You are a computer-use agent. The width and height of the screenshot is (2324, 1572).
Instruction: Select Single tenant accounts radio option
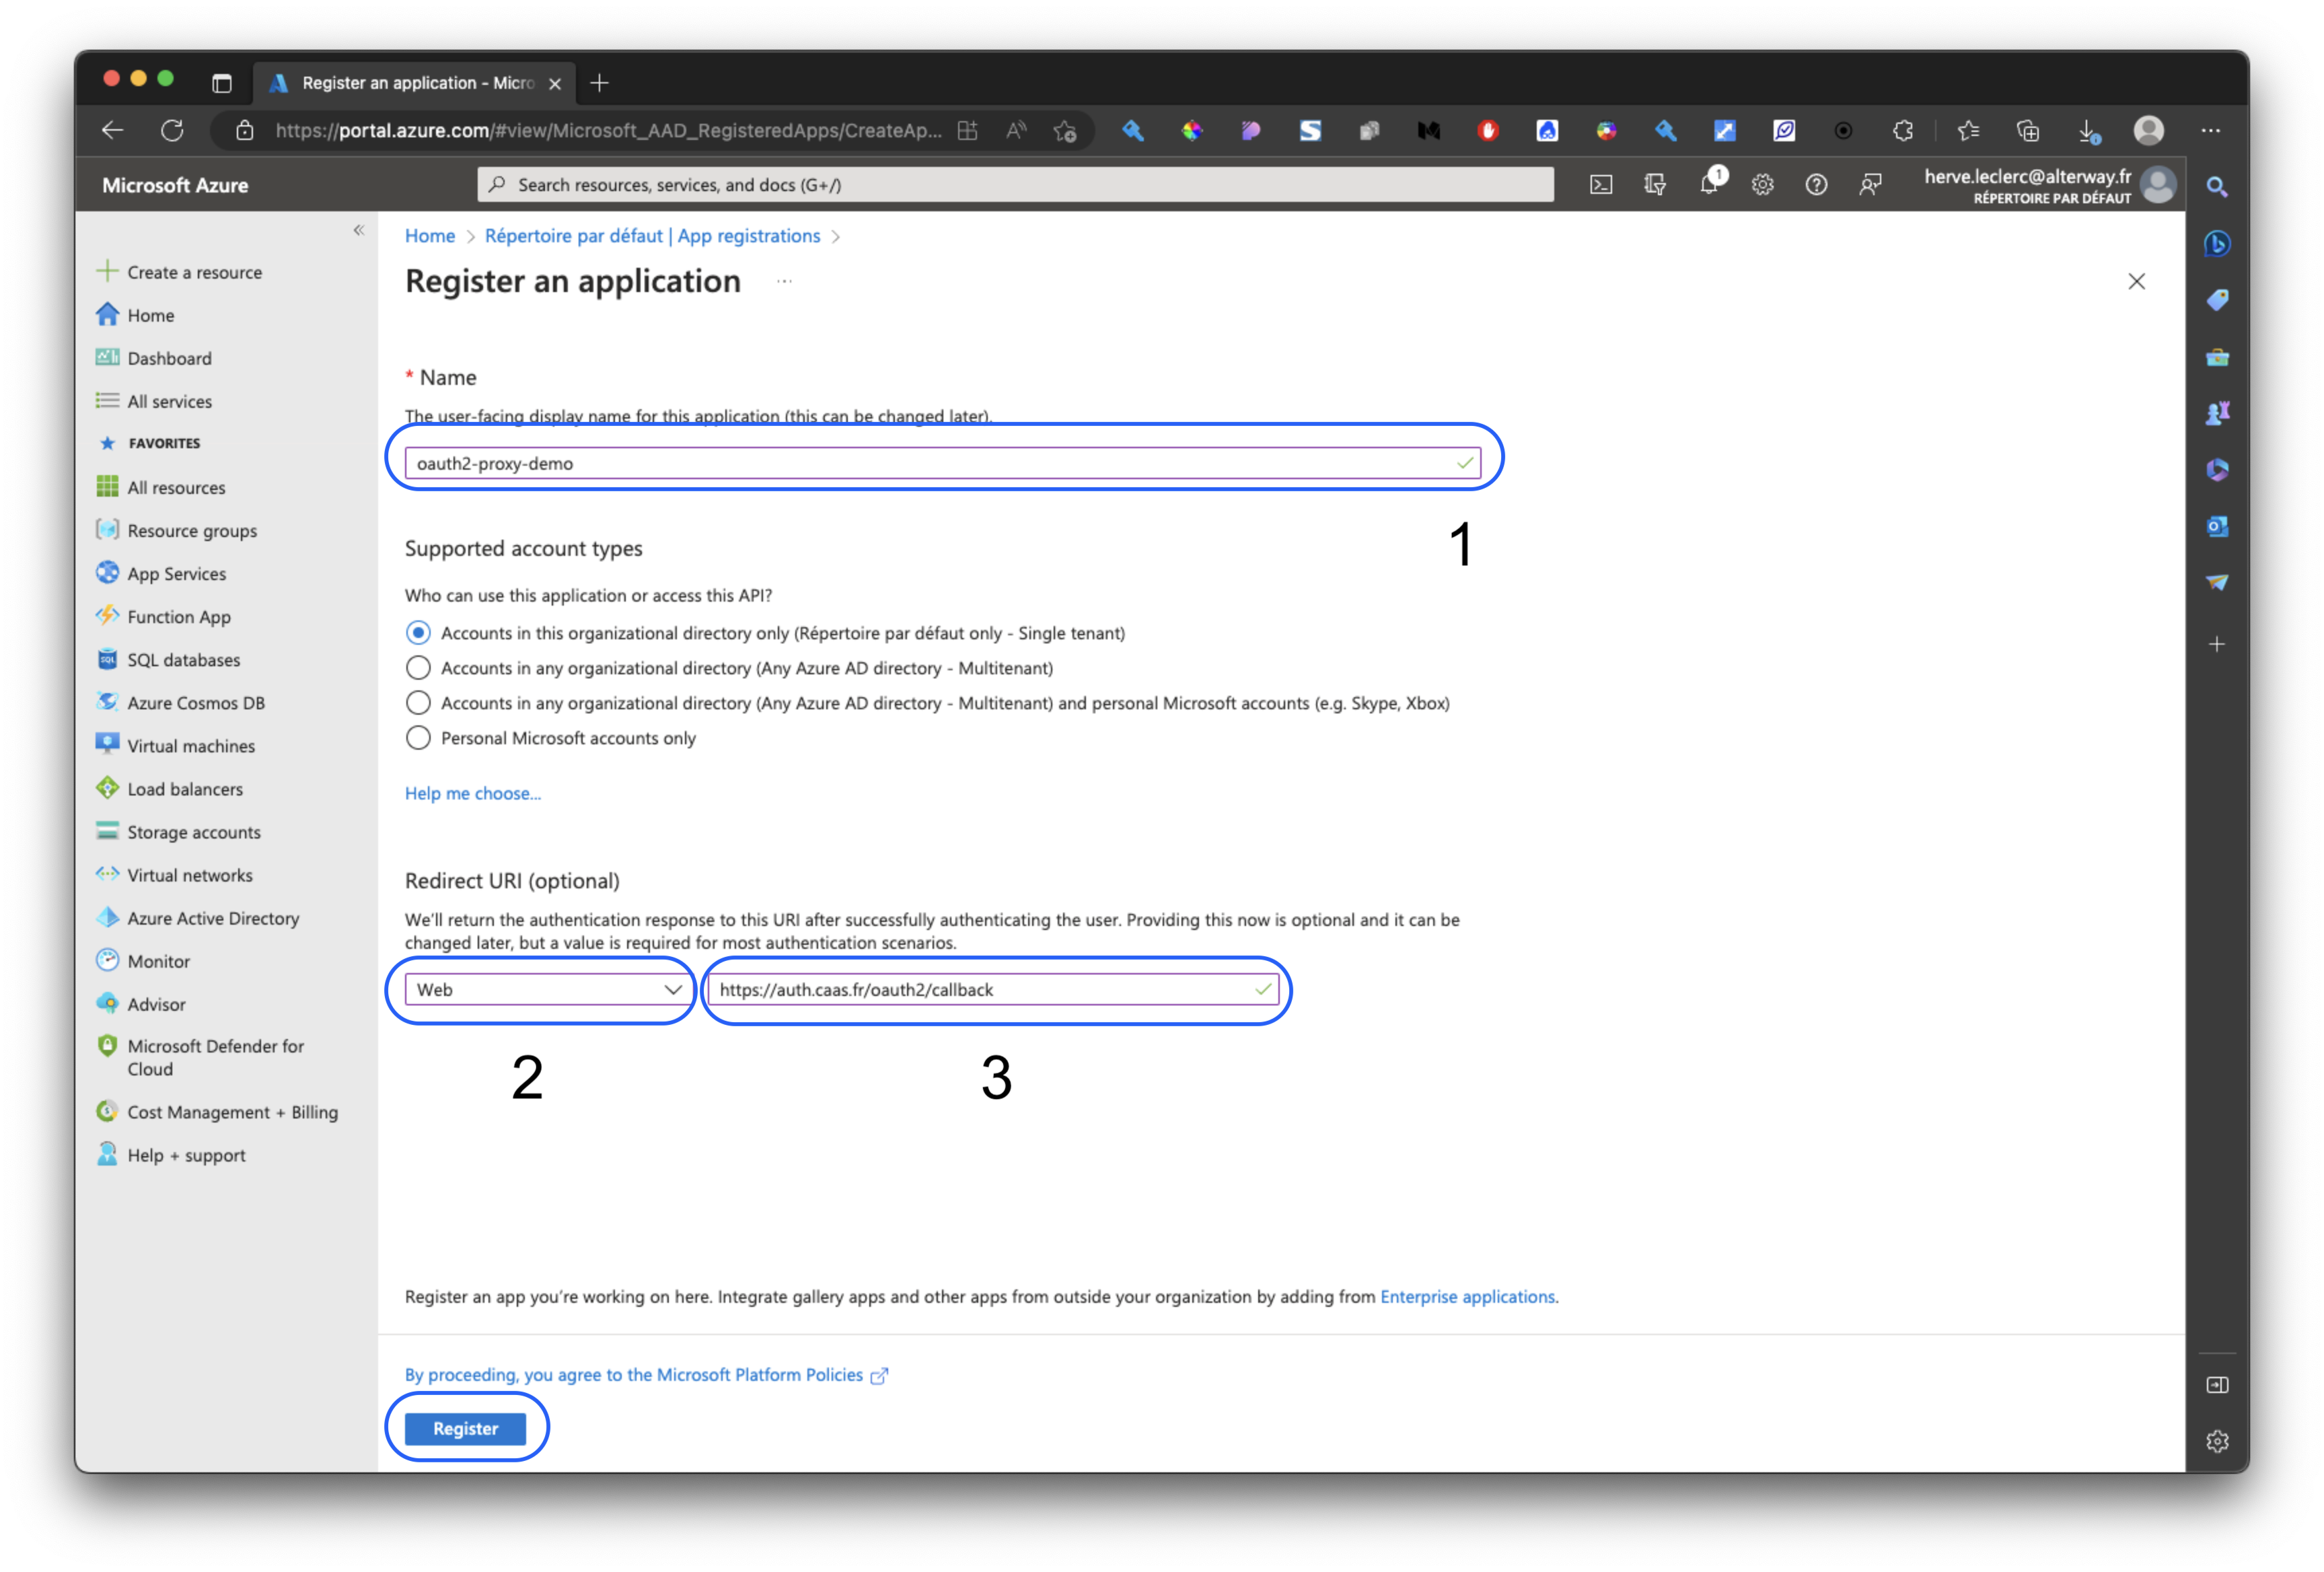coord(418,633)
